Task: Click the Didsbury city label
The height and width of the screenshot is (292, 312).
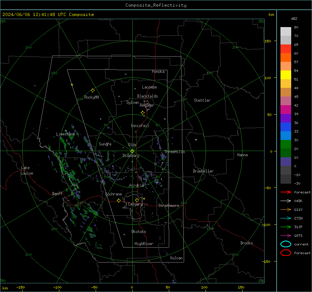Action: click(131, 156)
